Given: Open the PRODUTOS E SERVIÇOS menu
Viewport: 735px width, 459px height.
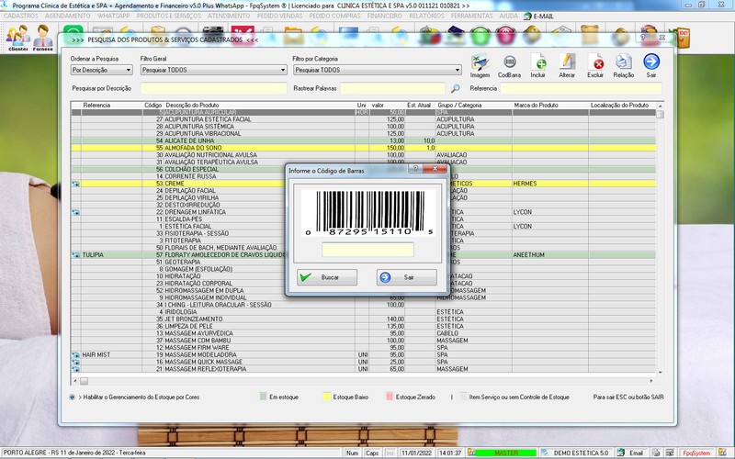Looking at the screenshot, I should point(169,16).
